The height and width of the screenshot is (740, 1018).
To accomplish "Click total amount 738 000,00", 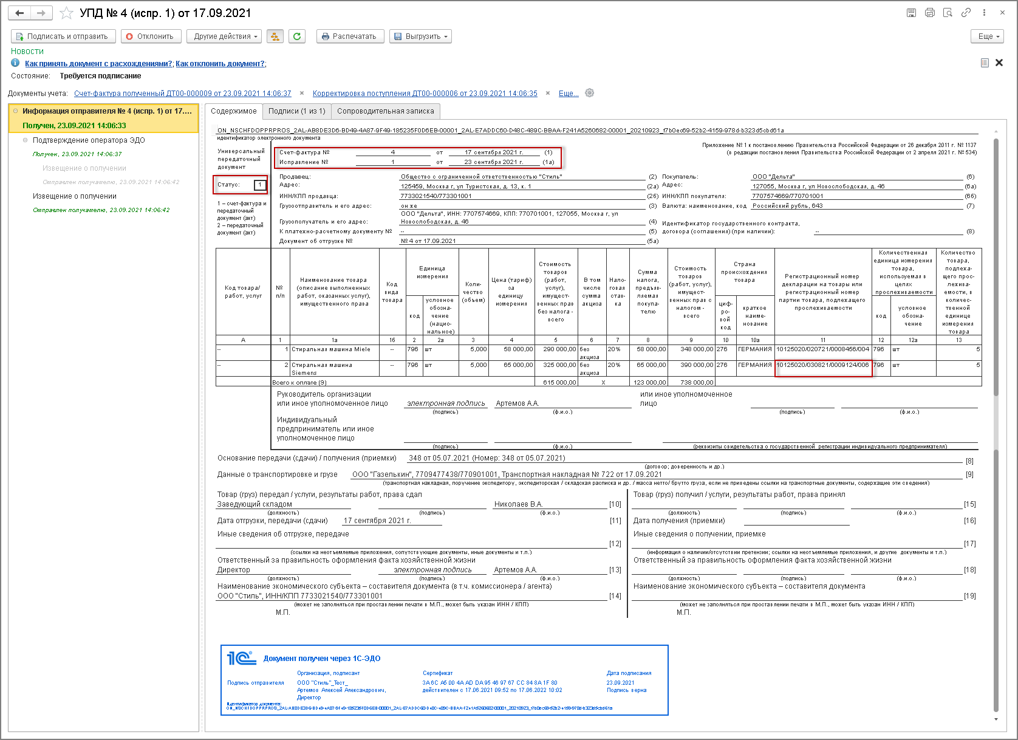I will pyautogui.click(x=697, y=383).
